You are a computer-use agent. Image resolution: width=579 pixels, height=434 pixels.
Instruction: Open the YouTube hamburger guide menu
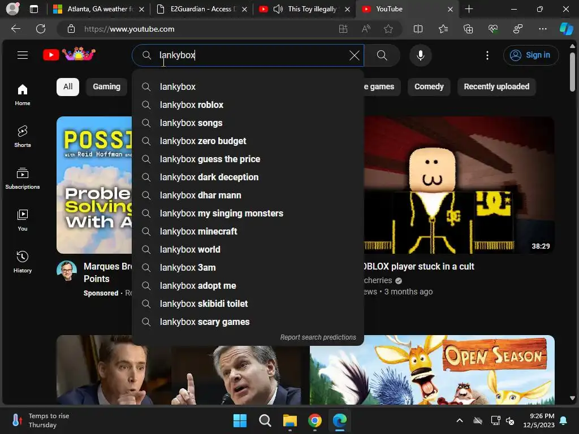click(23, 55)
